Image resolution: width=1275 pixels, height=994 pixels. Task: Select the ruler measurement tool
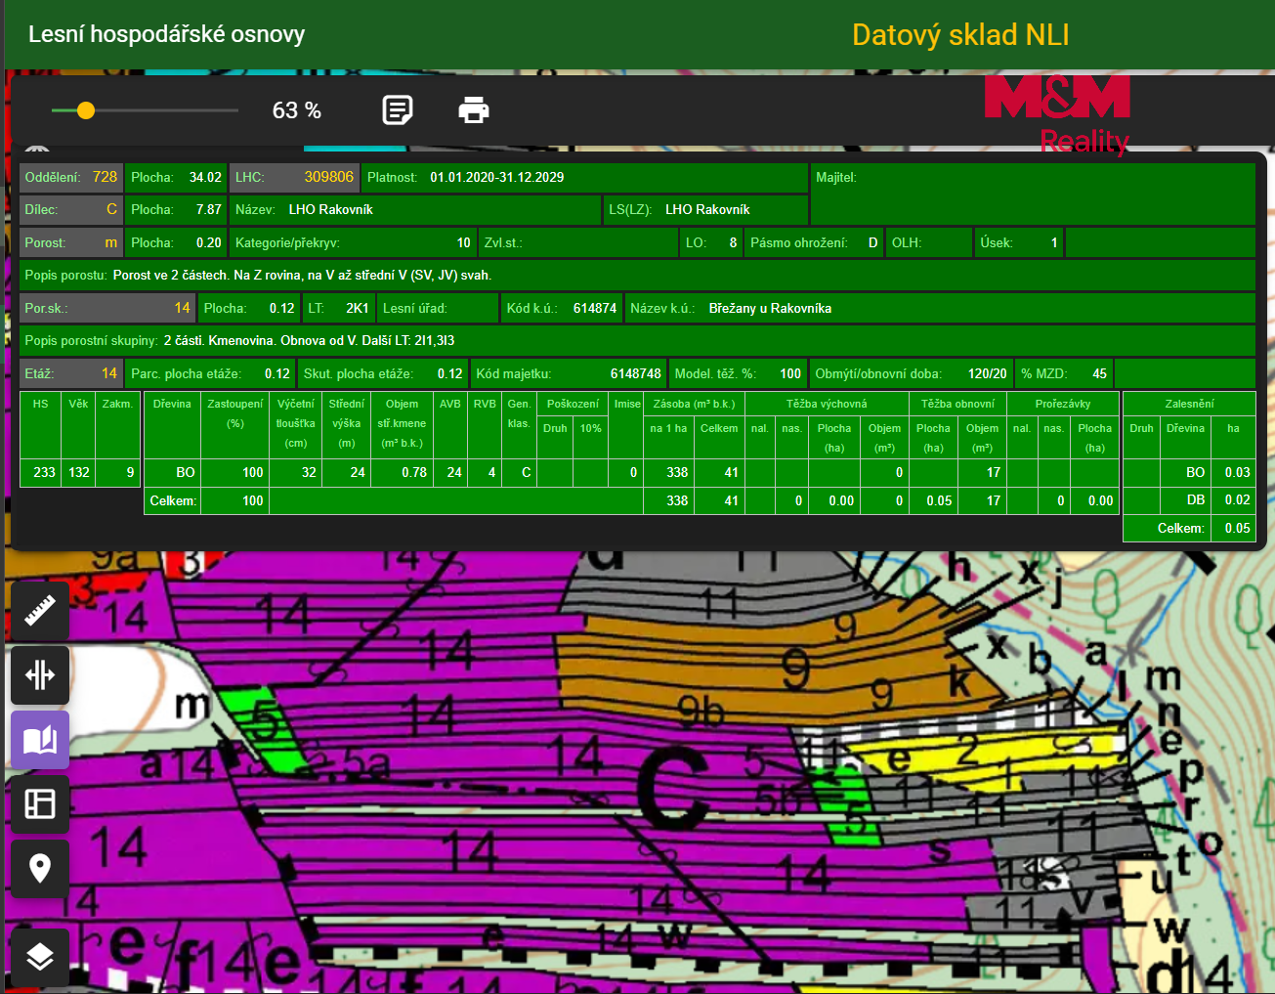pyautogui.click(x=40, y=611)
